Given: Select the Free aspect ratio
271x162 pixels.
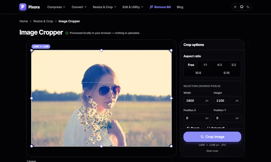Looking at the screenshot, I should click(x=191, y=65).
